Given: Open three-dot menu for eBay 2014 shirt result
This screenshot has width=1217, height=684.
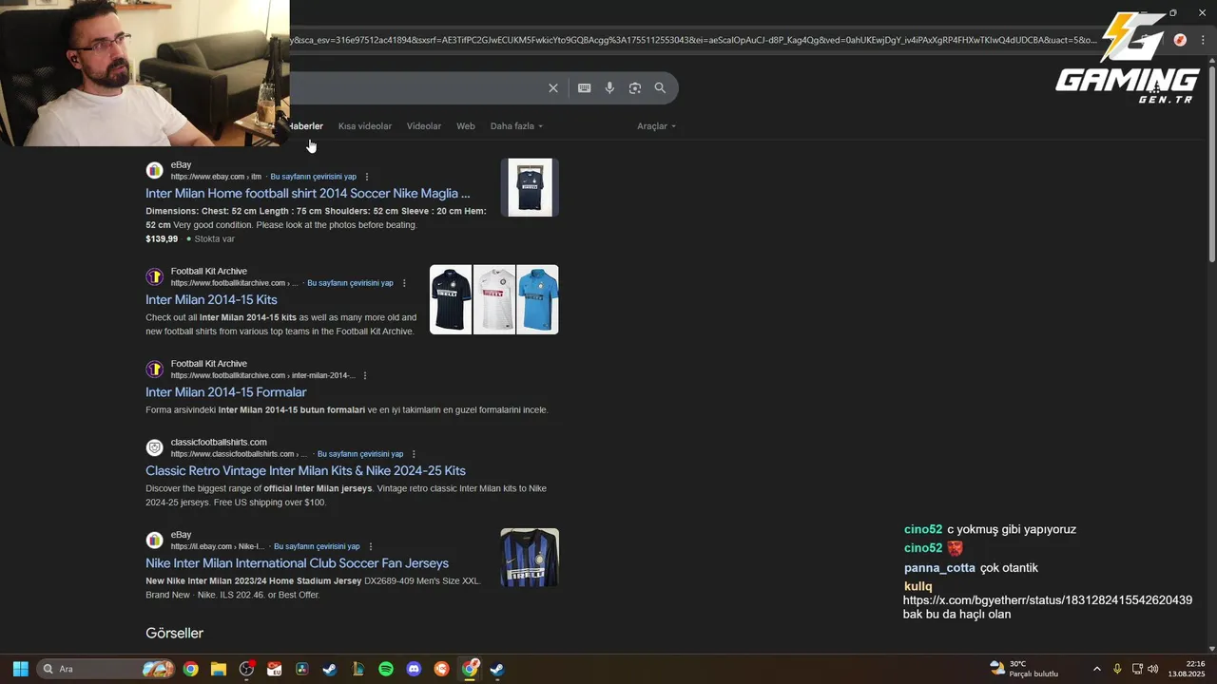Looking at the screenshot, I should pyautogui.click(x=367, y=177).
